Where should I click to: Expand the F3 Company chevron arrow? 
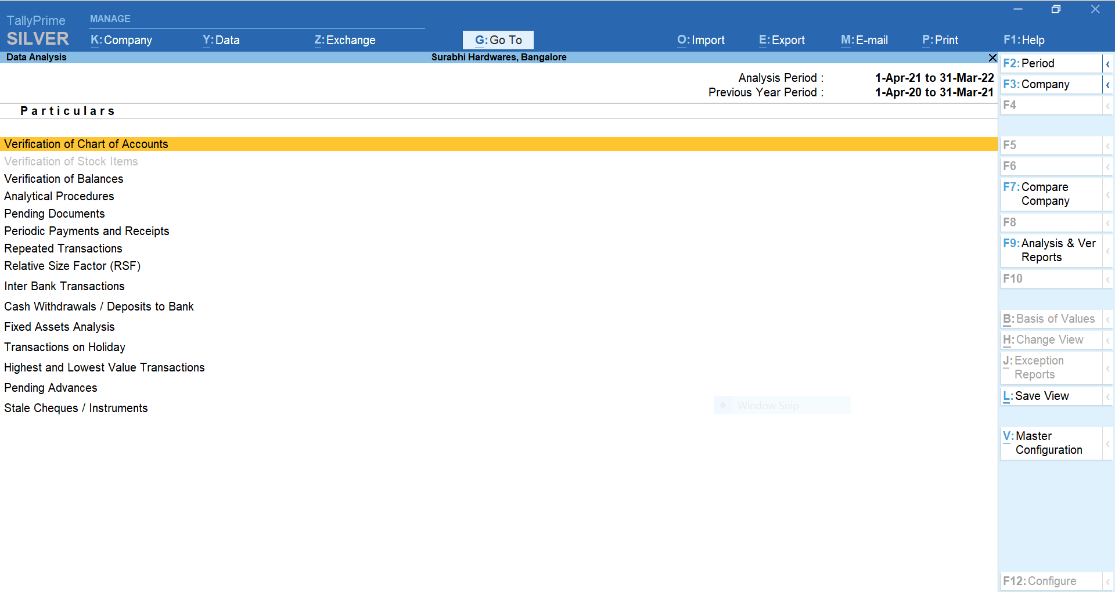[1107, 85]
